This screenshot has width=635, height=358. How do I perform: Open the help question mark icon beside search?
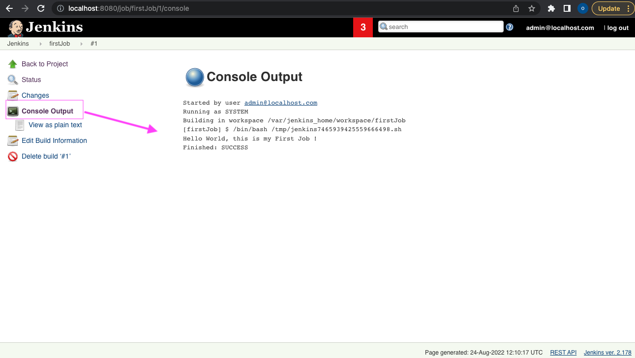click(510, 27)
